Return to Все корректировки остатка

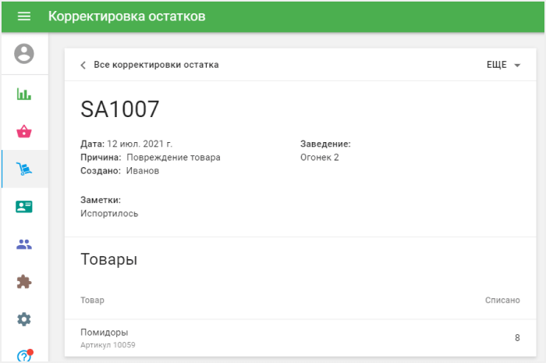156,65
